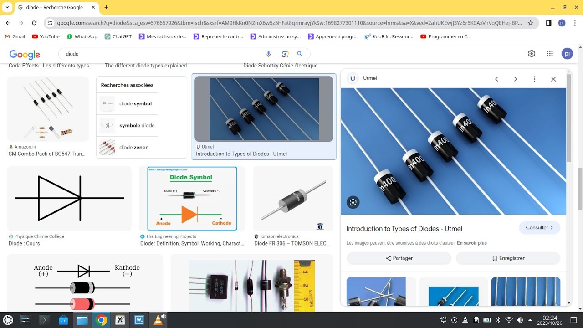Open the WhatsApp bookmark
The height and width of the screenshot is (328, 583).
82,36
